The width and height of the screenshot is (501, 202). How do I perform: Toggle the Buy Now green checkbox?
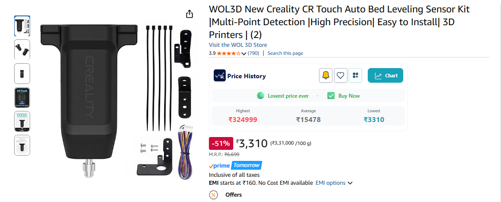pyautogui.click(x=331, y=96)
